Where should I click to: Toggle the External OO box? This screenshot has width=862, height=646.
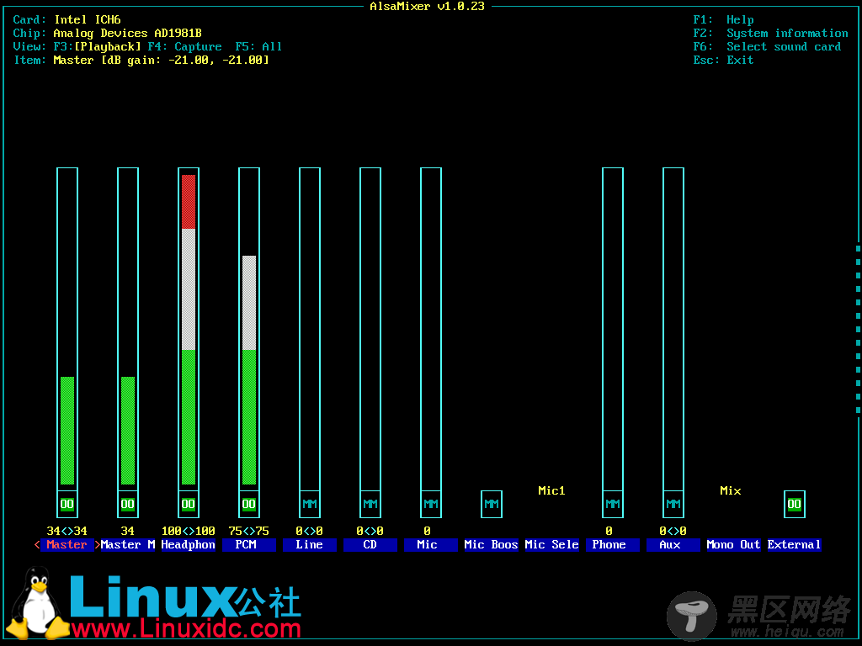(795, 505)
